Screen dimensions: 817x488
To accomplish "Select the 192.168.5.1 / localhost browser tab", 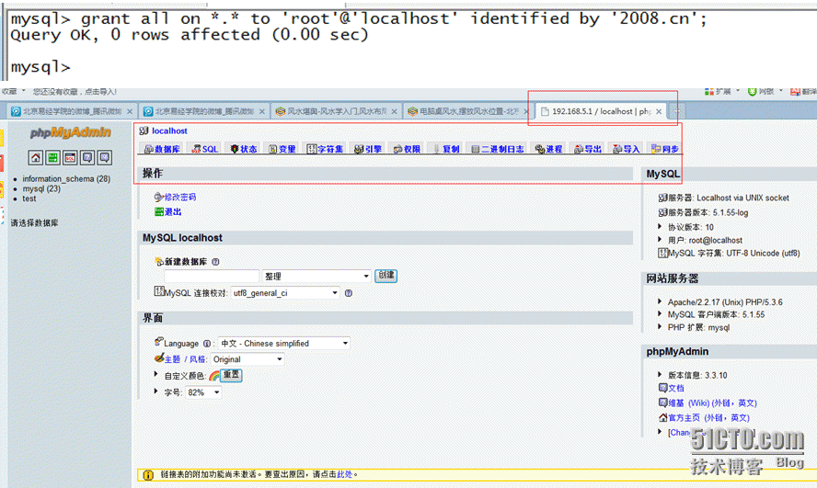I will point(602,111).
